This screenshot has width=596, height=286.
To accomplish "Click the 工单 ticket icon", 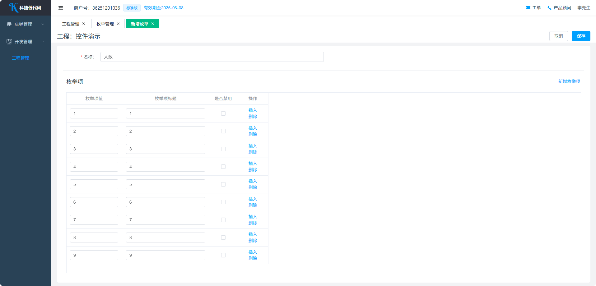I will [528, 8].
